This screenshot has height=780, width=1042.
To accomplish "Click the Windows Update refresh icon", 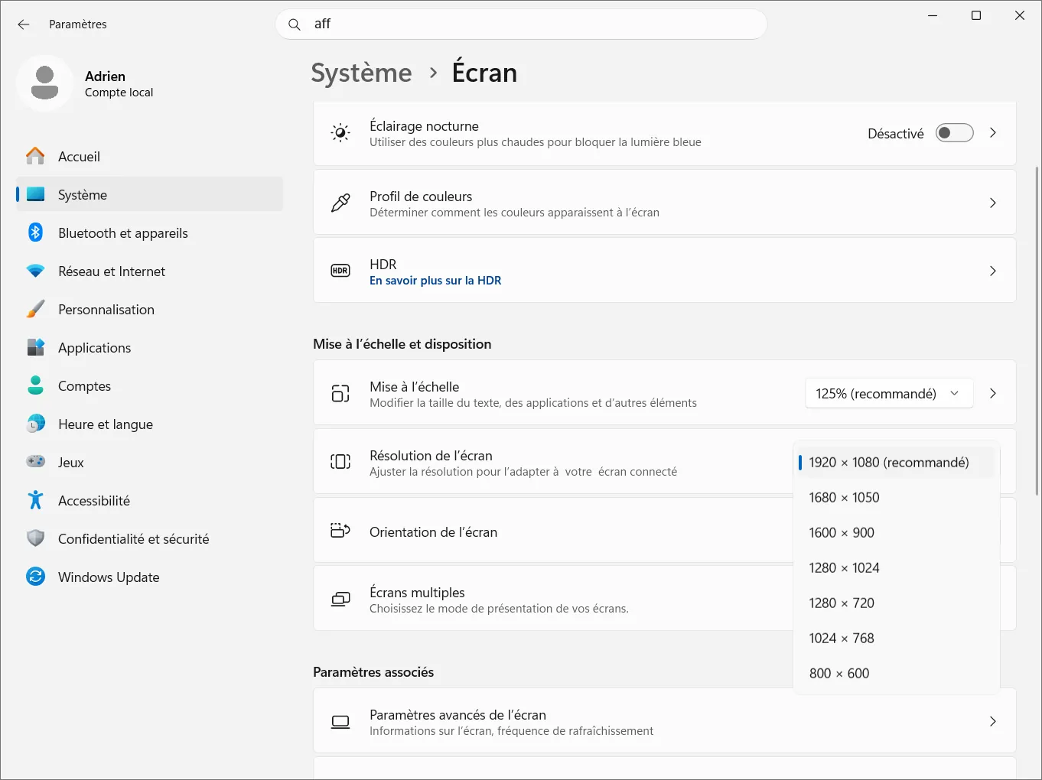I will pyautogui.click(x=35, y=577).
